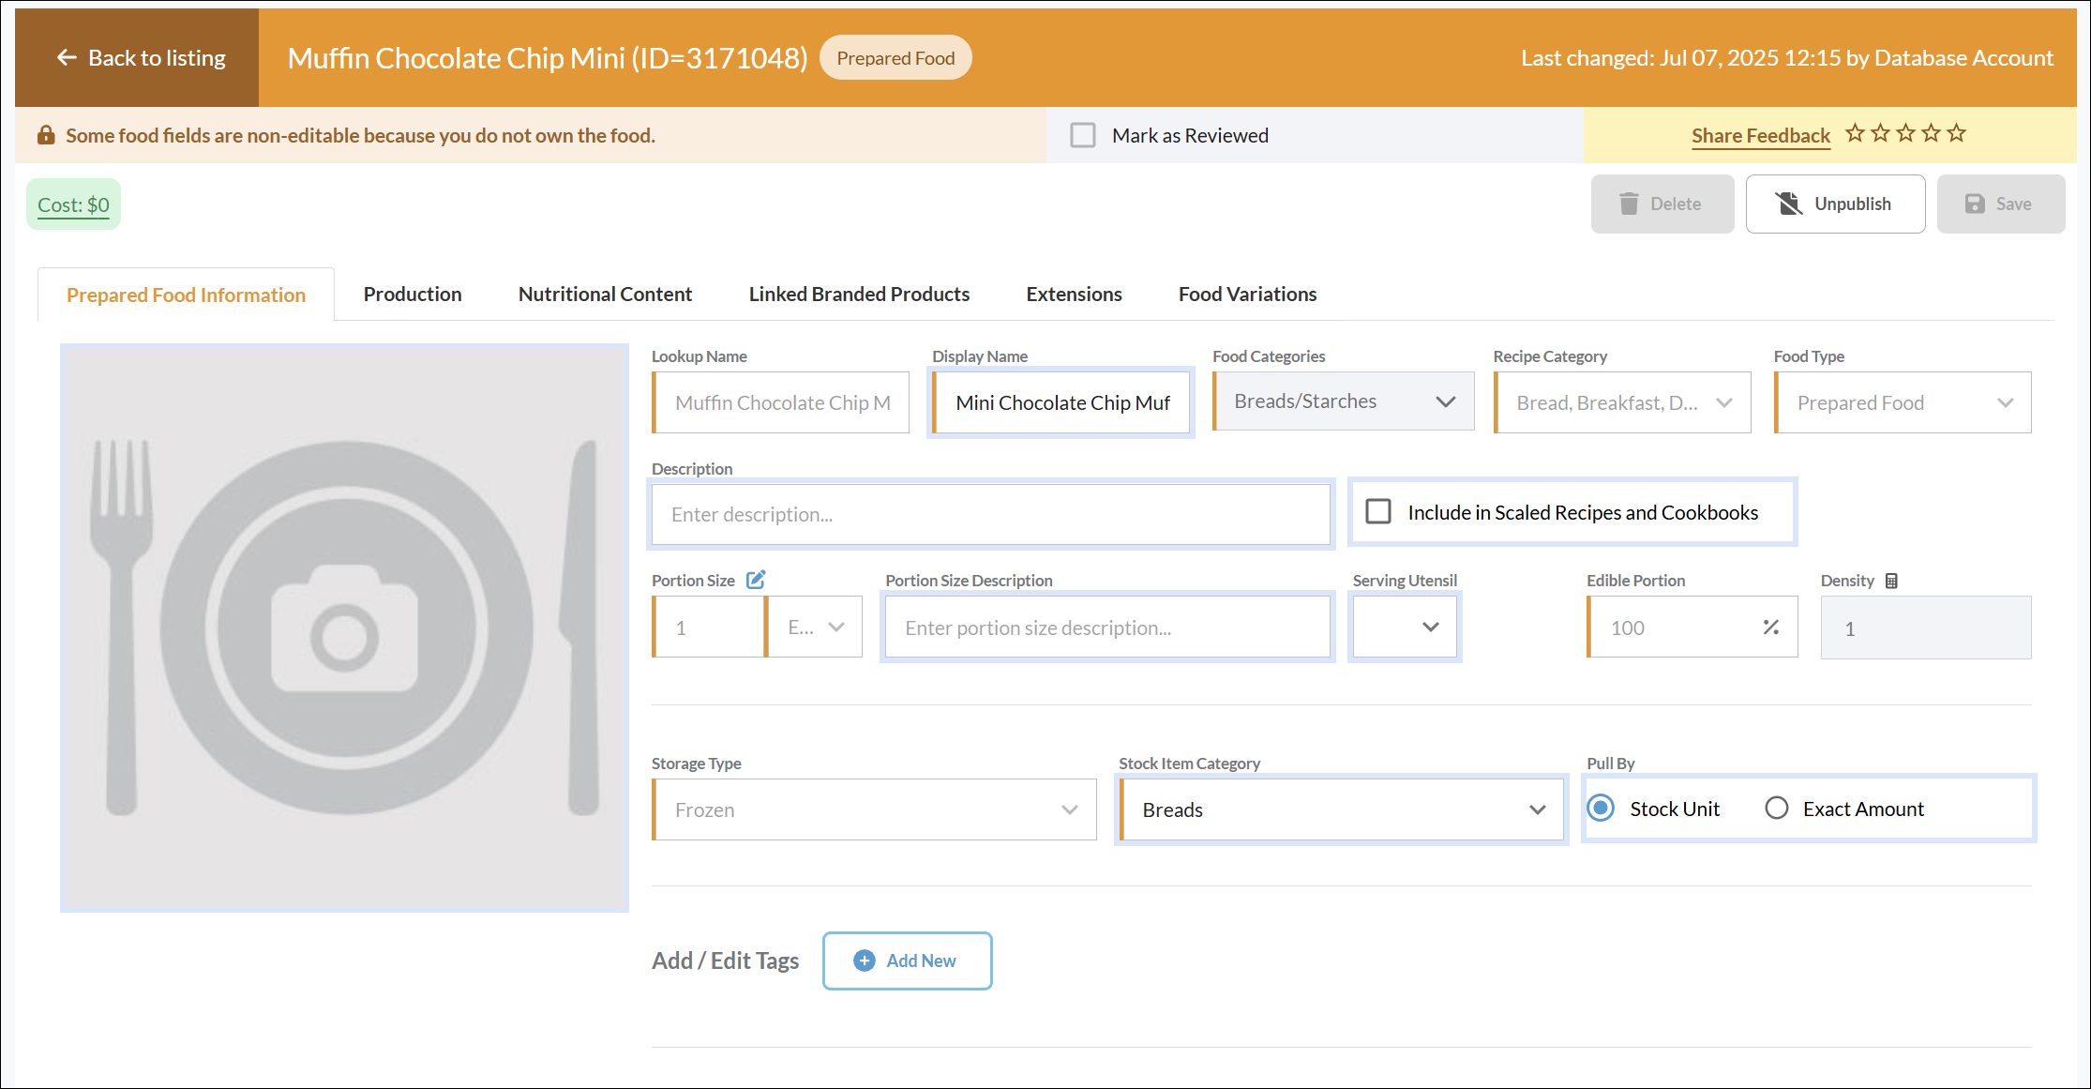Expand the Stock Item Category dropdown
Viewport: 2091px width, 1089px height.
[1342, 809]
